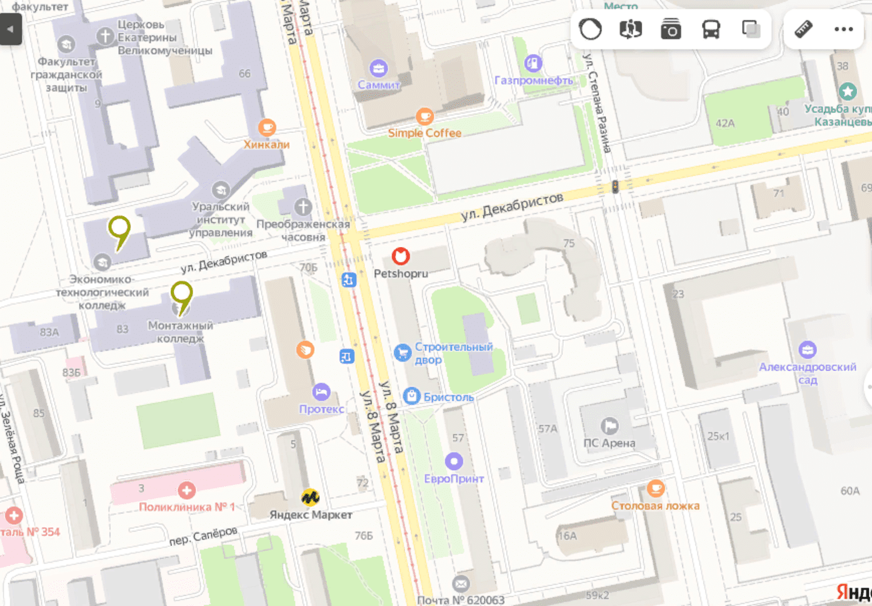
Task: Click traffic light icon on ул. Декабристов
Action: (x=615, y=187)
